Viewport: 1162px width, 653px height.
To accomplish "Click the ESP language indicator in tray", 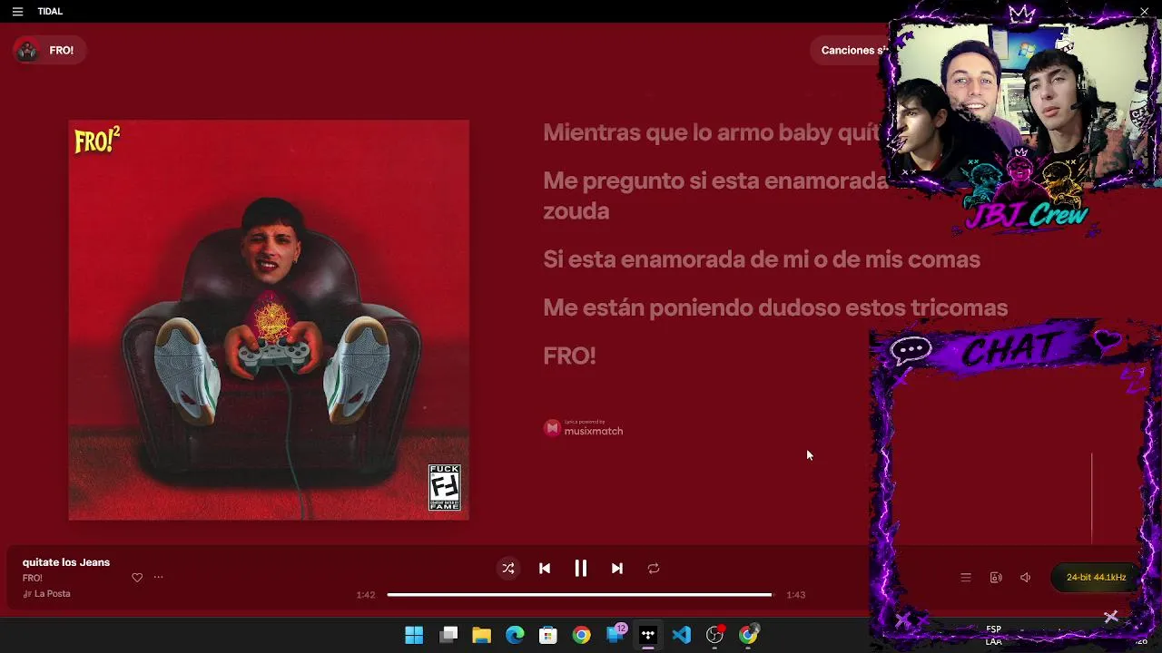I will click(994, 635).
